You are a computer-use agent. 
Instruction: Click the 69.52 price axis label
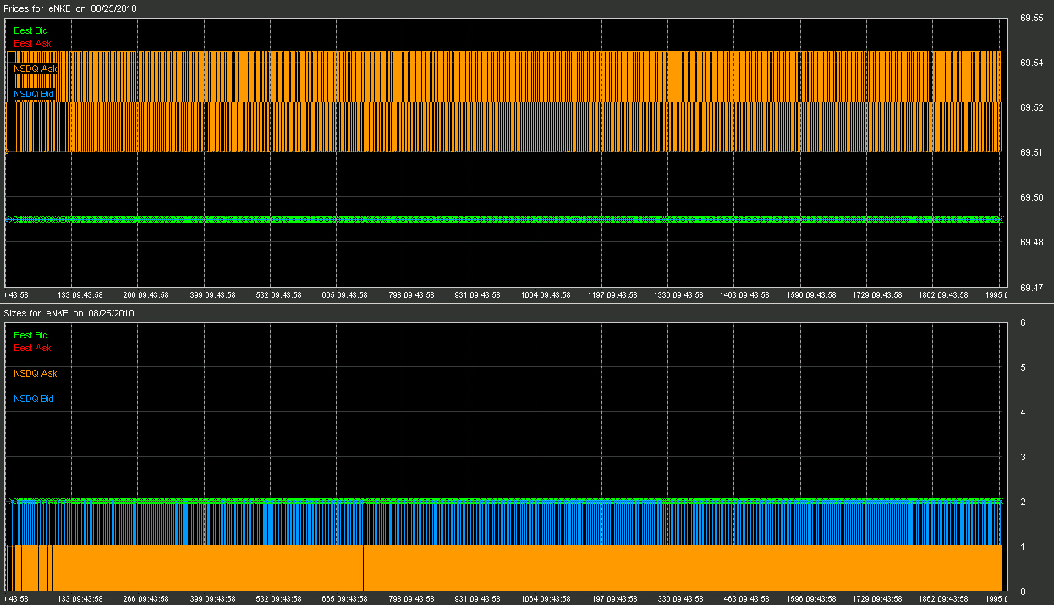(1031, 107)
